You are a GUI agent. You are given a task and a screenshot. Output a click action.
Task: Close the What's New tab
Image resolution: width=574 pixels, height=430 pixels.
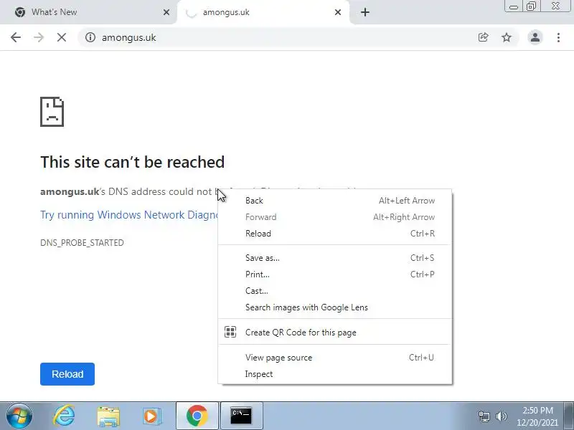pyautogui.click(x=166, y=12)
